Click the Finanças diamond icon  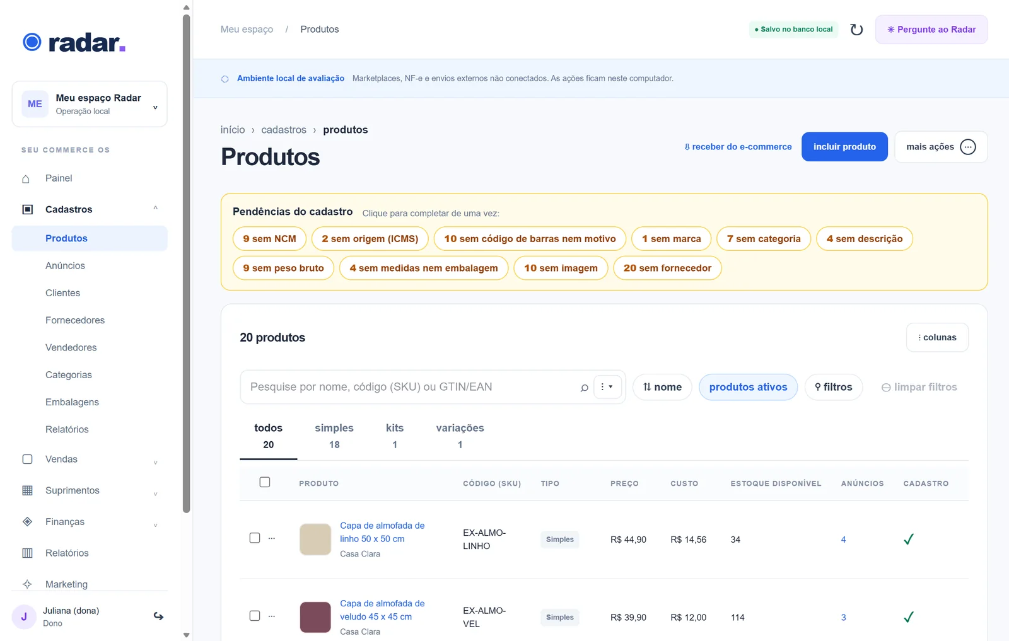[27, 521]
